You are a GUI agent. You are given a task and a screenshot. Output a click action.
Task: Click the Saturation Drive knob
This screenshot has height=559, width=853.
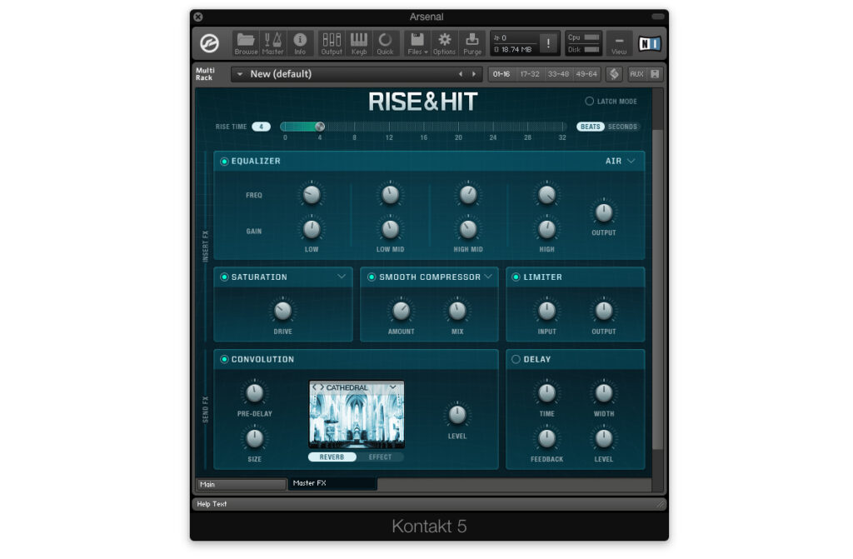[283, 311]
